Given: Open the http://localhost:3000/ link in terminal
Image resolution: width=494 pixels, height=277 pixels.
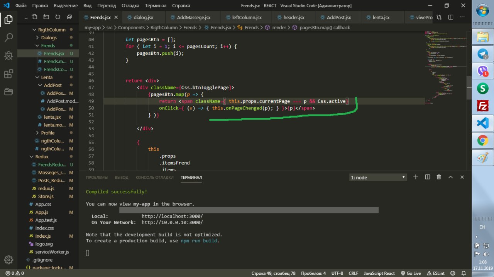Looking at the screenshot, I should [x=172, y=217].
